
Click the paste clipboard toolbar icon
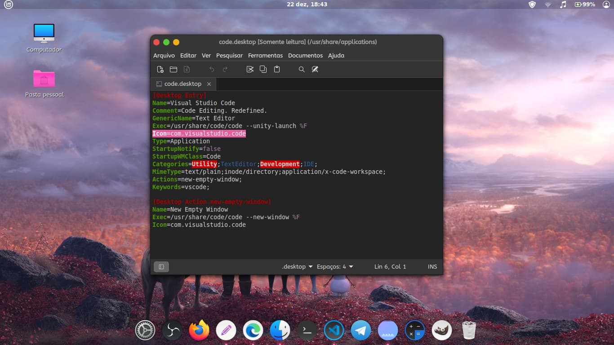(x=277, y=69)
